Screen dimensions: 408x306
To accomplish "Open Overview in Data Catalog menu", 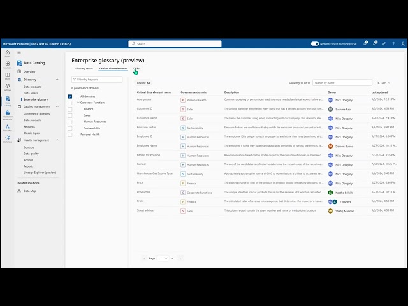I will click(29, 71).
